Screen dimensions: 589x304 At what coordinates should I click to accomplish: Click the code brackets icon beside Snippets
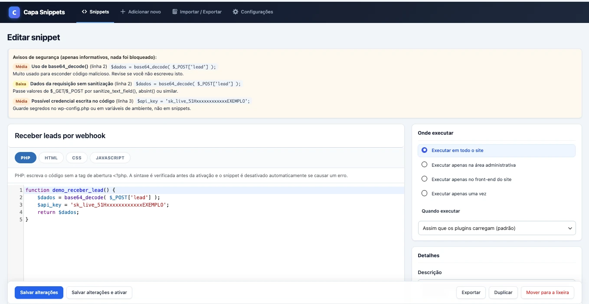85,12
